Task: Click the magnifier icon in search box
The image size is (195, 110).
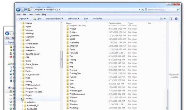Action: click(178, 9)
